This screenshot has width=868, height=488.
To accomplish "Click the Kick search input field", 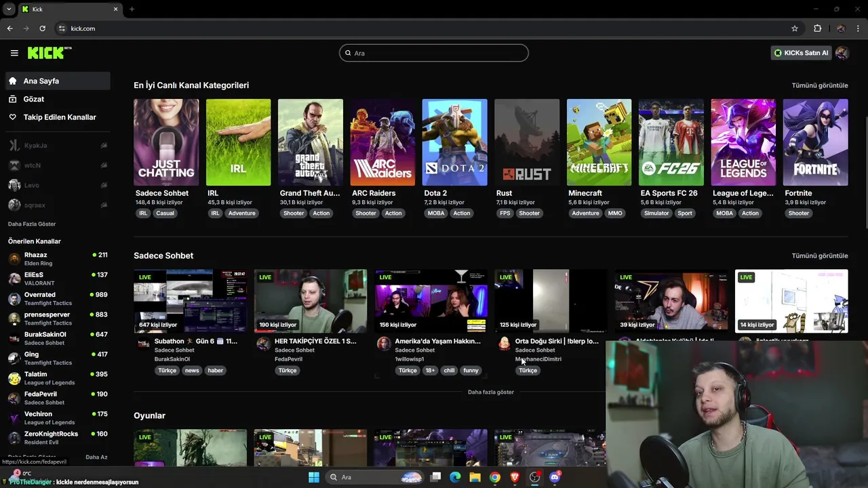I will click(x=434, y=53).
